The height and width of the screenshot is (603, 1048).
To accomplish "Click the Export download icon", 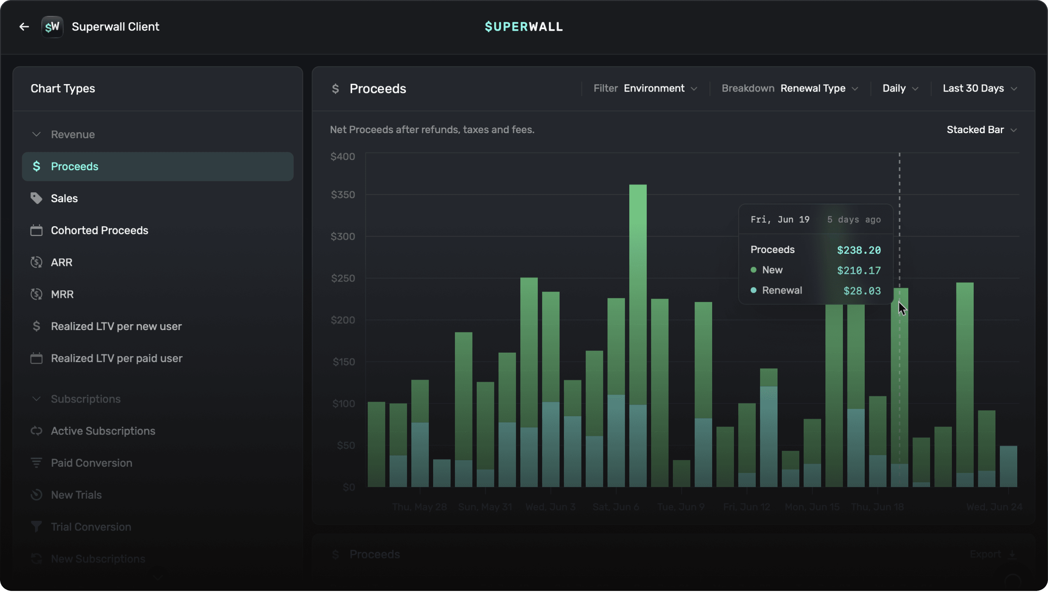I will click(1012, 555).
